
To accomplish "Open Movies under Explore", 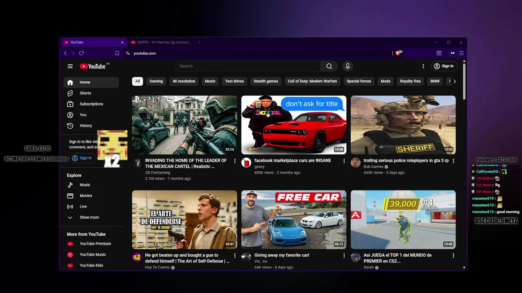I will coord(91,196).
